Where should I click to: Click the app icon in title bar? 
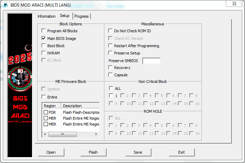(x=6, y=5)
